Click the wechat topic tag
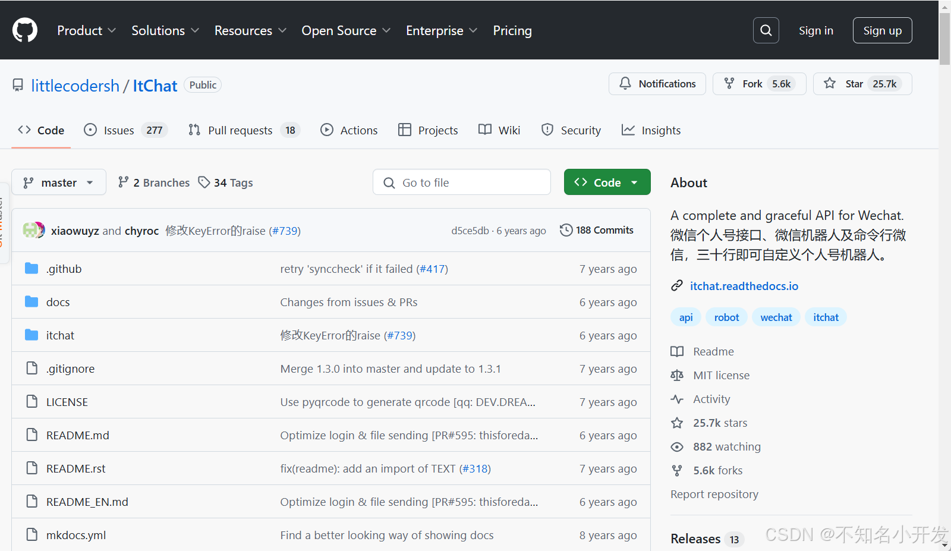The height and width of the screenshot is (551, 951). [776, 317]
